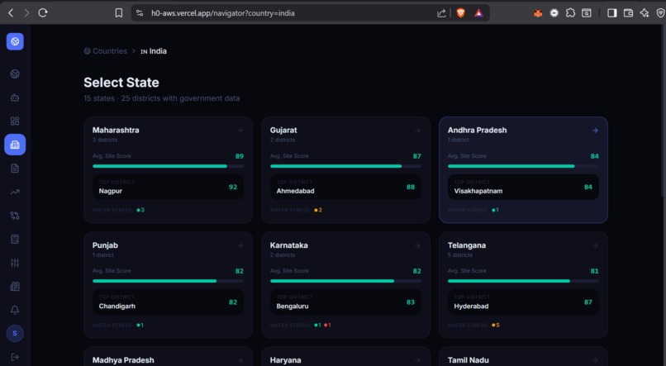Select the Punjab state name

pos(105,245)
